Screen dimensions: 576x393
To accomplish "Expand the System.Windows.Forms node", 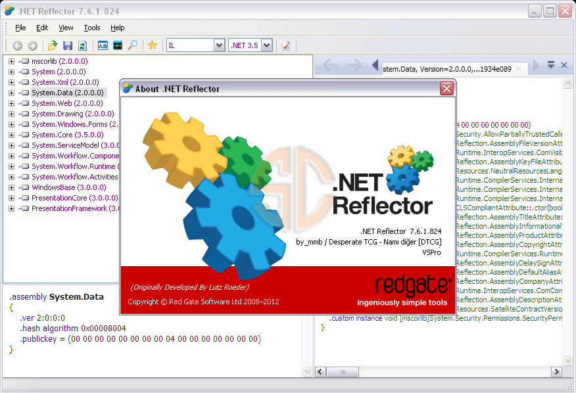I will [11, 124].
